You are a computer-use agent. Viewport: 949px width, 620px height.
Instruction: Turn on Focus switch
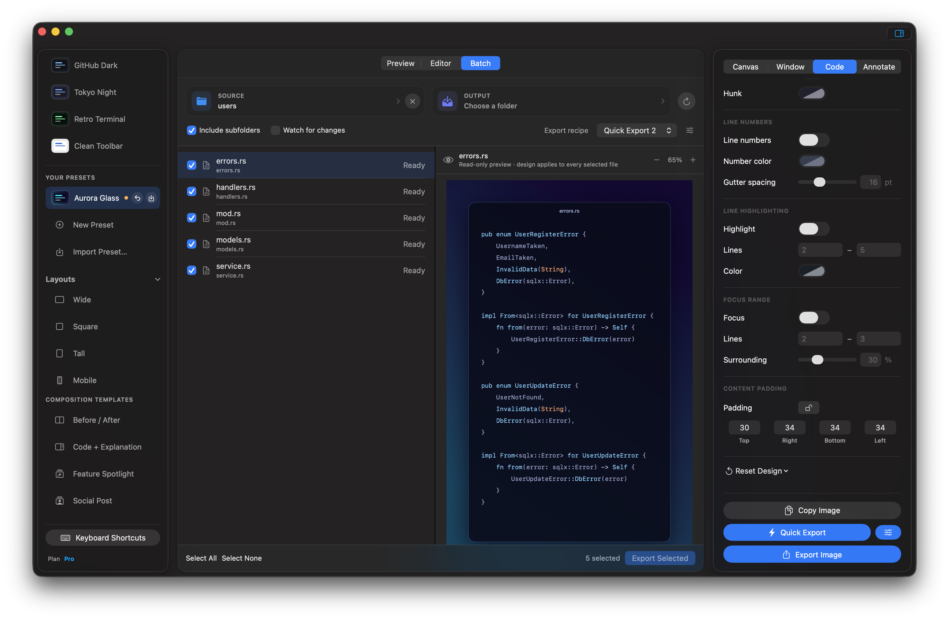(814, 318)
